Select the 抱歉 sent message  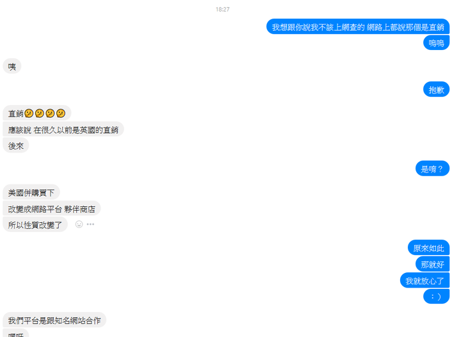click(x=436, y=90)
